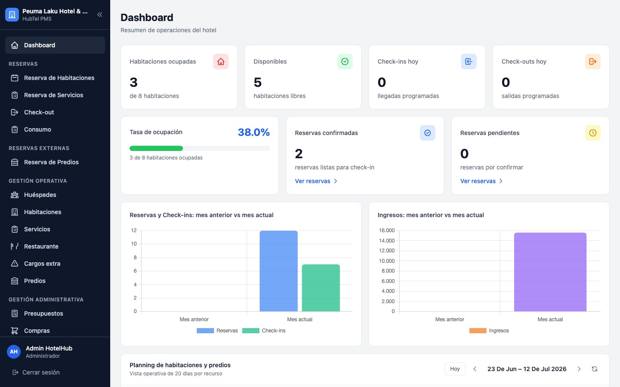620x387 pixels.
Task: Click 'Planning de habitaciones y predios' heading
Action: 180,365
